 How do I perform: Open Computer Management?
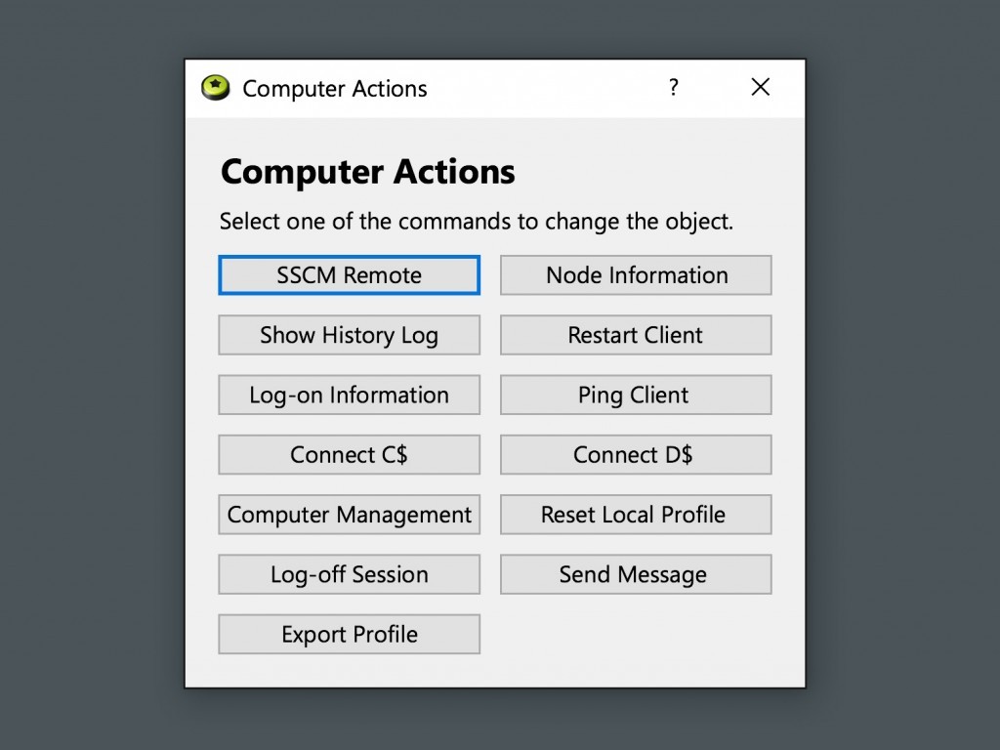[349, 515]
